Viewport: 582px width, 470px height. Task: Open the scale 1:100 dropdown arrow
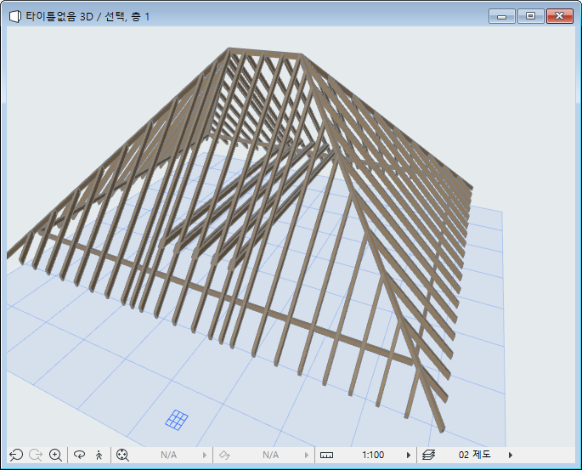tap(409, 455)
